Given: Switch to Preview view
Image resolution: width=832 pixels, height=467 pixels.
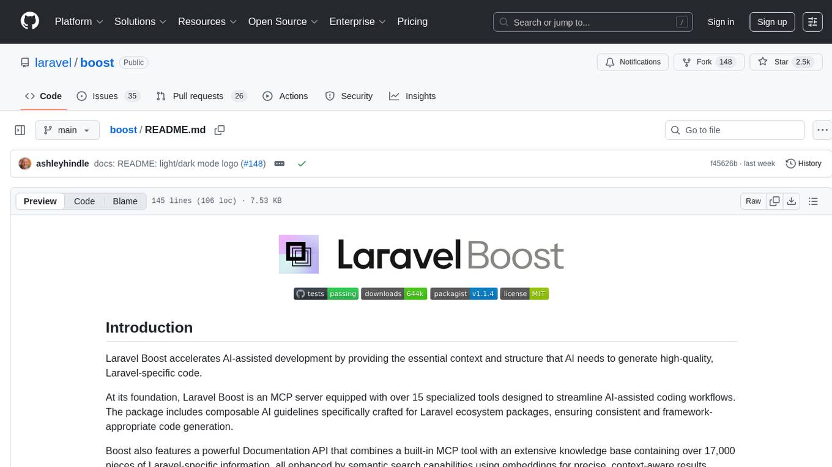Looking at the screenshot, I should pyautogui.click(x=40, y=201).
